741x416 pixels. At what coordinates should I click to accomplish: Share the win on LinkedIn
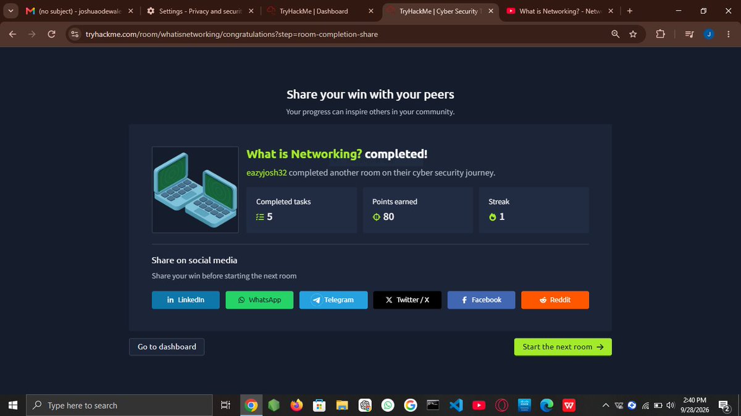(x=185, y=300)
